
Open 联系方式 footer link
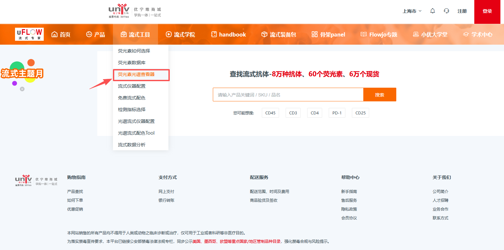click(x=441, y=218)
